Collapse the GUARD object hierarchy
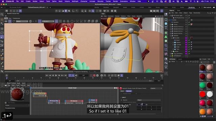The width and height of the screenshot is (216, 121). coord(172,38)
